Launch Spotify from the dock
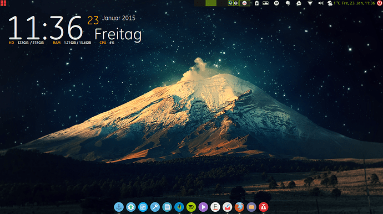The width and height of the screenshot is (383, 214). pos(191,207)
